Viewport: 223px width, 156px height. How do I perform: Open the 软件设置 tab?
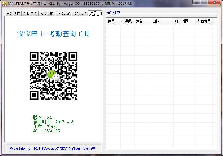coord(80,14)
